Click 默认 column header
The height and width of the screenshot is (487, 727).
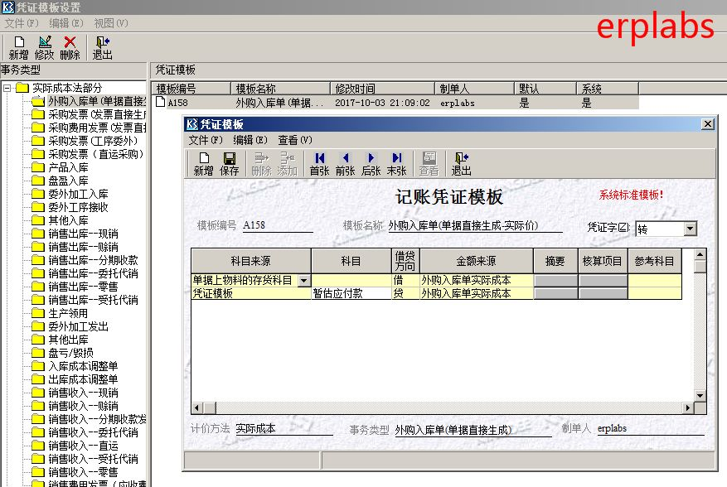[545, 89]
